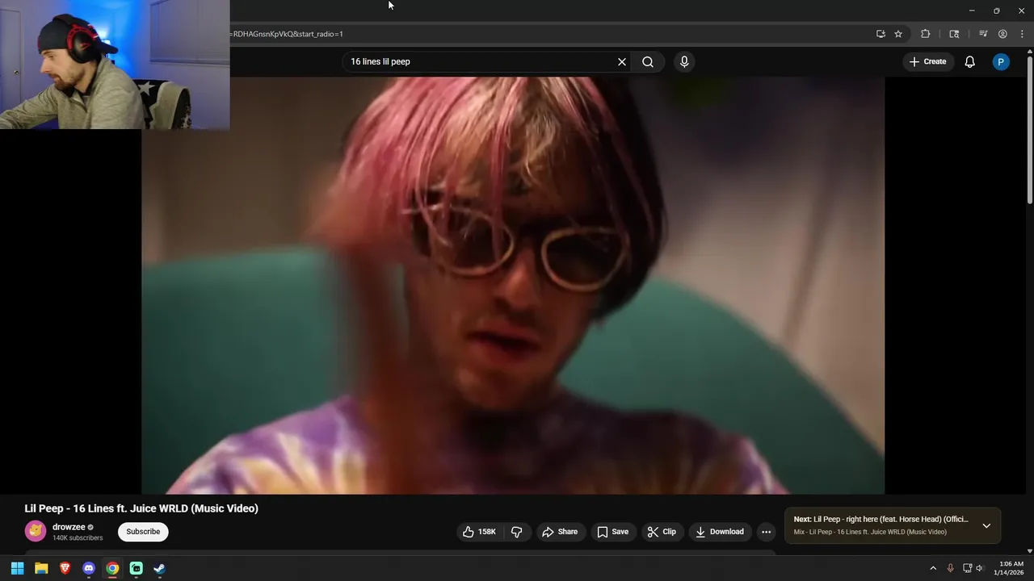The width and height of the screenshot is (1034, 581).
Task: Open Steam from the taskbar
Action: point(160,568)
